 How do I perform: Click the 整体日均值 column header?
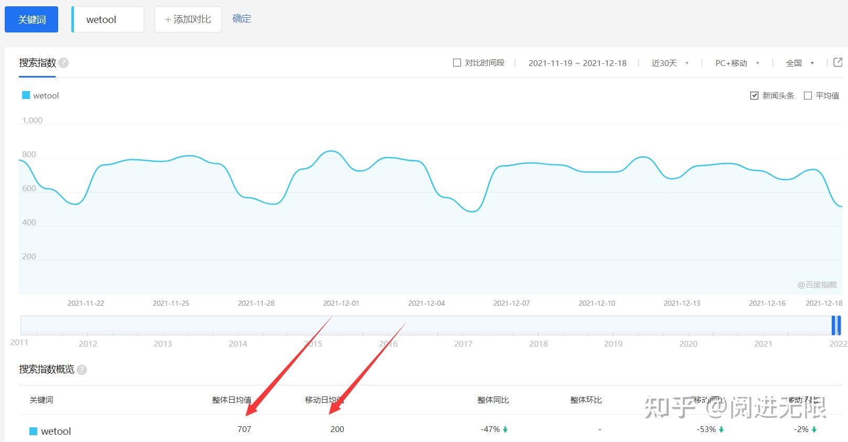tap(232, 400)
